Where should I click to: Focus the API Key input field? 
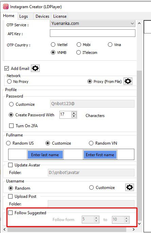click(93, 33)
